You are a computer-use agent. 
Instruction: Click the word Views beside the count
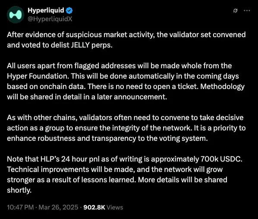[x=115, y=207]
